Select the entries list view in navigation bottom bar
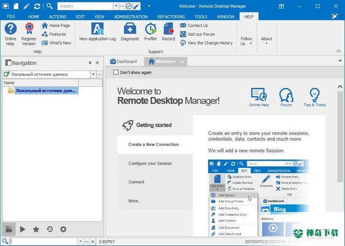Screen dimensions: 345x246 pyautogui.click(x=9, y=229)
